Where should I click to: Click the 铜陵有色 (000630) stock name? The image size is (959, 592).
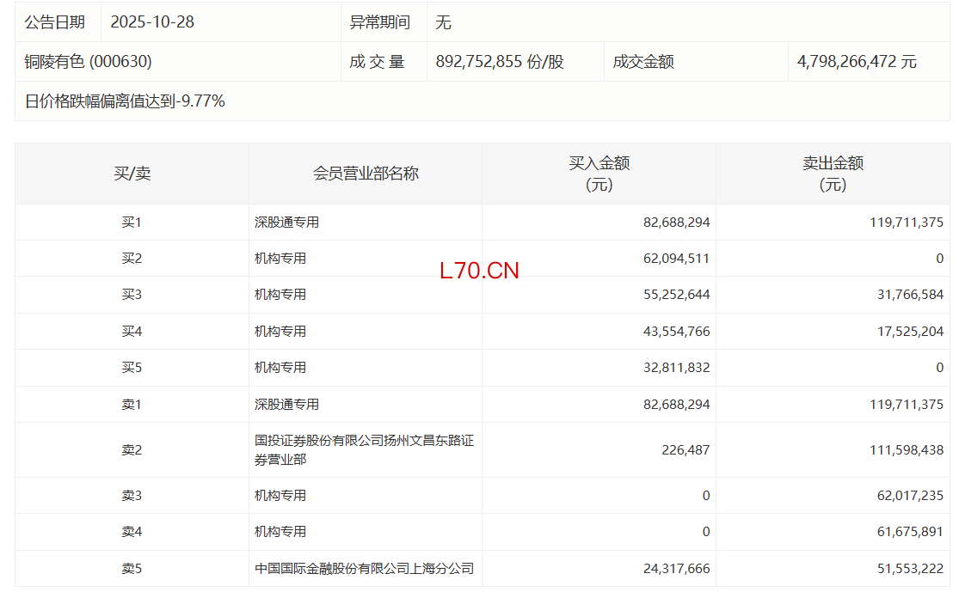(89, 62)
